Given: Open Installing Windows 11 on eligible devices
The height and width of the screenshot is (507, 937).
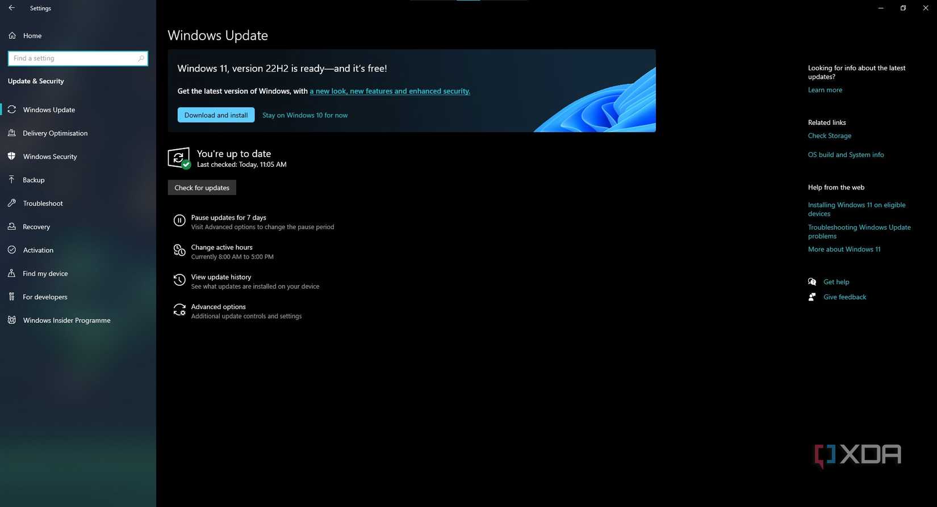Looking at the screenshot, I should [857, 209].
